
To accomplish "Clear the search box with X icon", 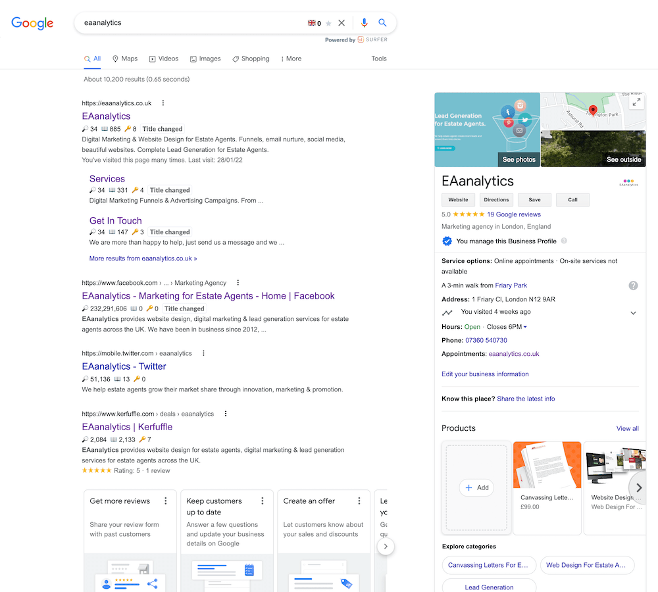I will pos(342,22).
